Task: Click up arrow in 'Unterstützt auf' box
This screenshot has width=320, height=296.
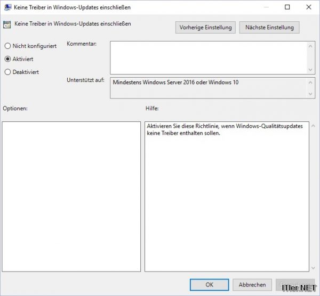Action: pos(311,82)
